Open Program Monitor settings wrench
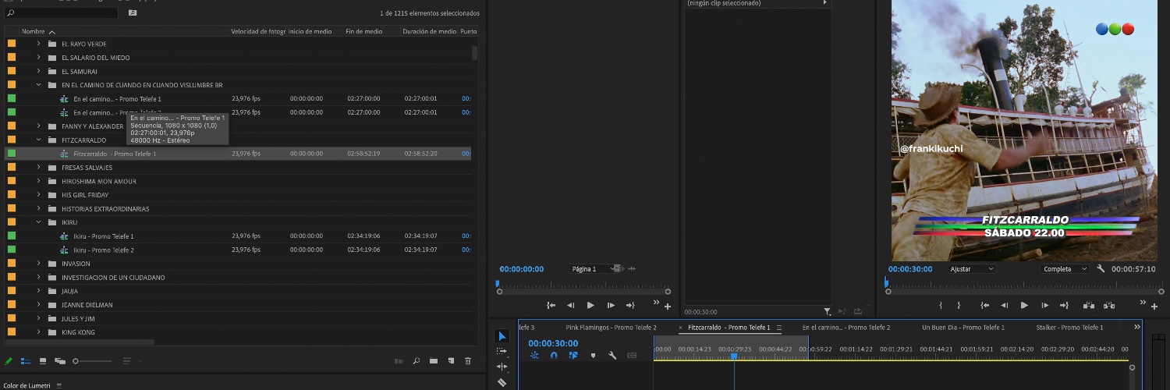The width and height of the screenshot is (1170, 390). click(1101, 268)
